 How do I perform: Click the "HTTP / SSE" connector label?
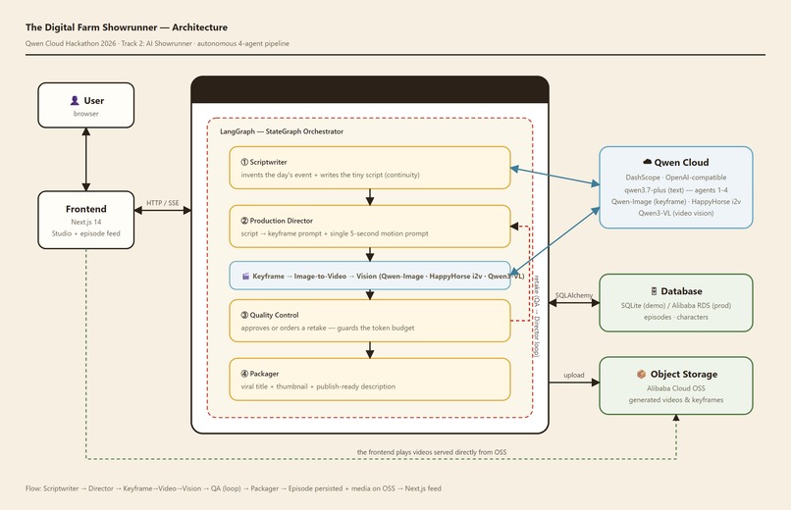163,203
